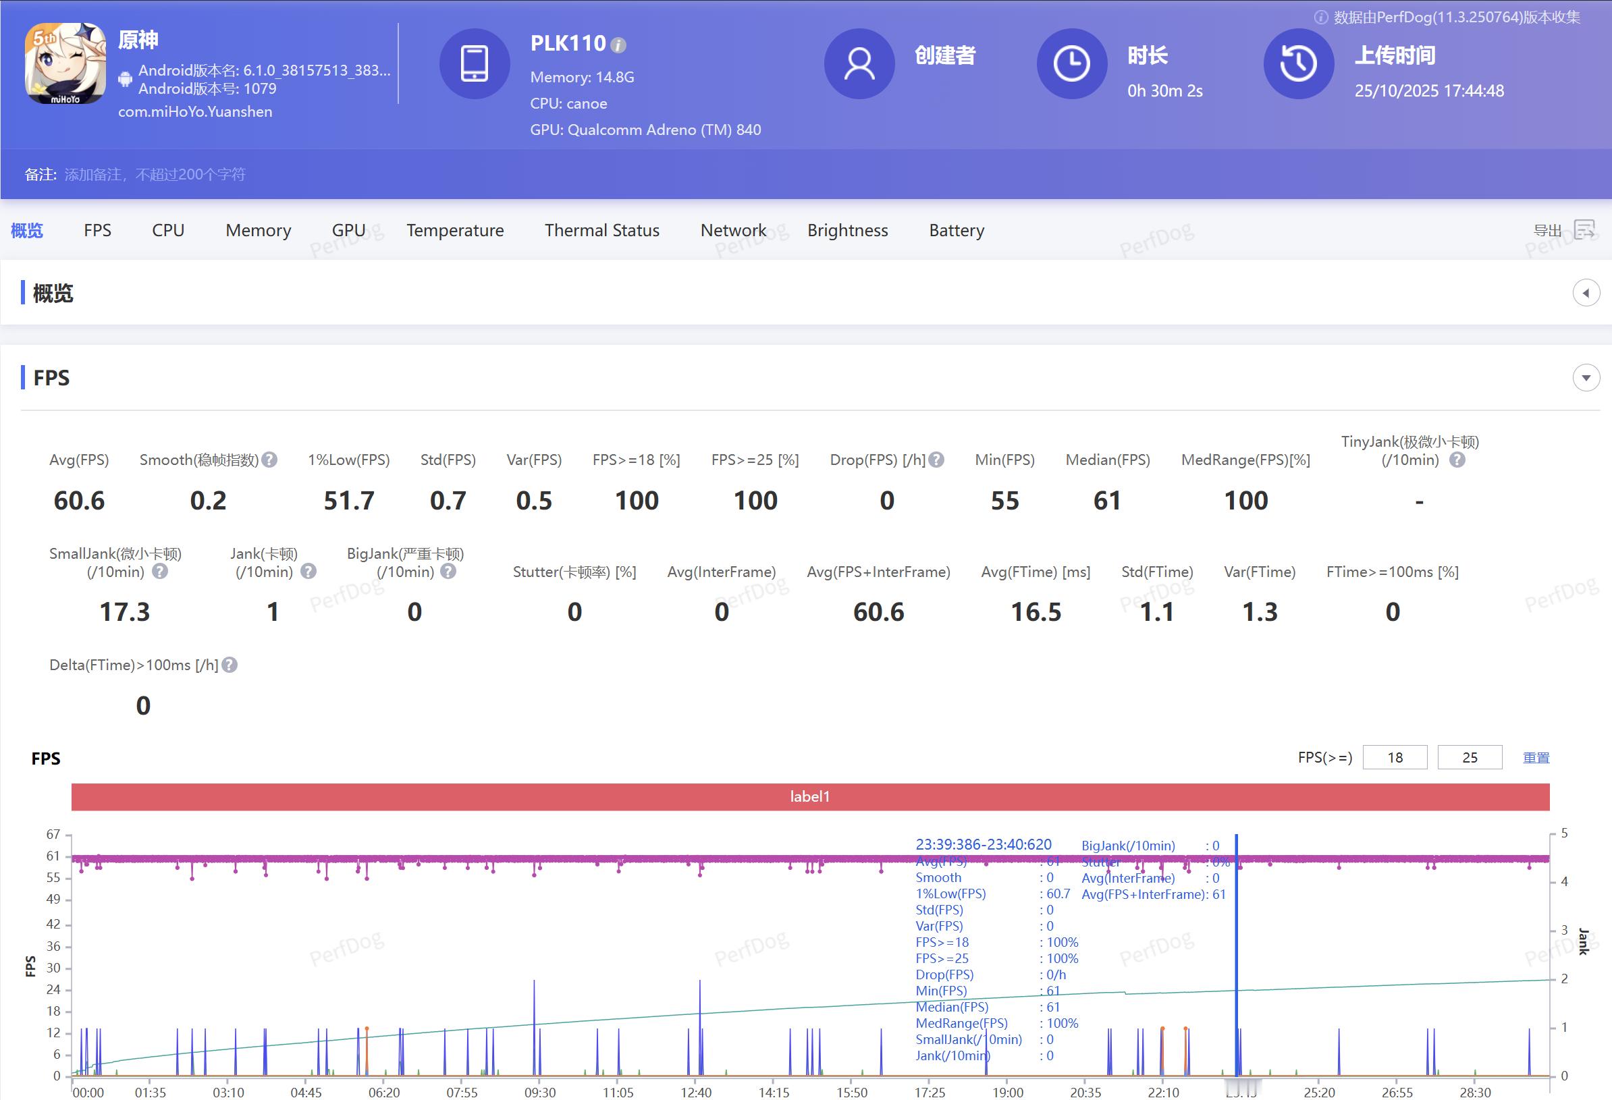Click help icon beside Drop(FPS) [/h]
This screenshot has height=1100, width=1612.
click(x=936, y=460)
